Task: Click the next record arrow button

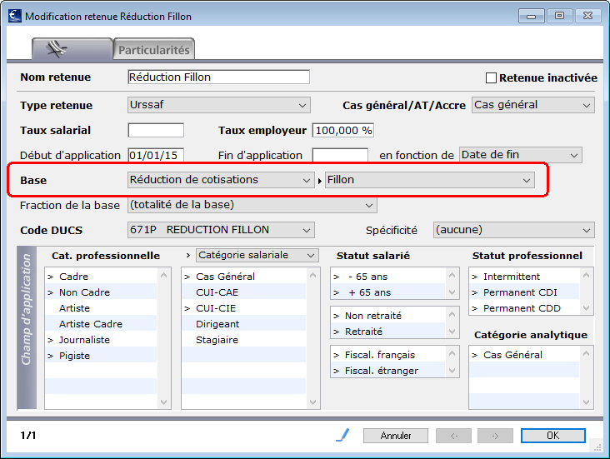Action: [x=495, y=436]
